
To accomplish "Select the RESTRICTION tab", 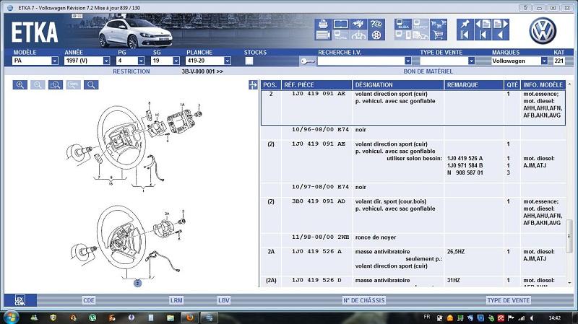I will (x=131, y=71).
